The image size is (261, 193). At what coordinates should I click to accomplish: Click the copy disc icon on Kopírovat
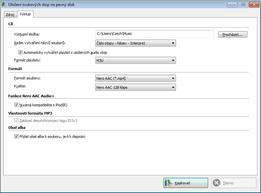pos(168,183)
